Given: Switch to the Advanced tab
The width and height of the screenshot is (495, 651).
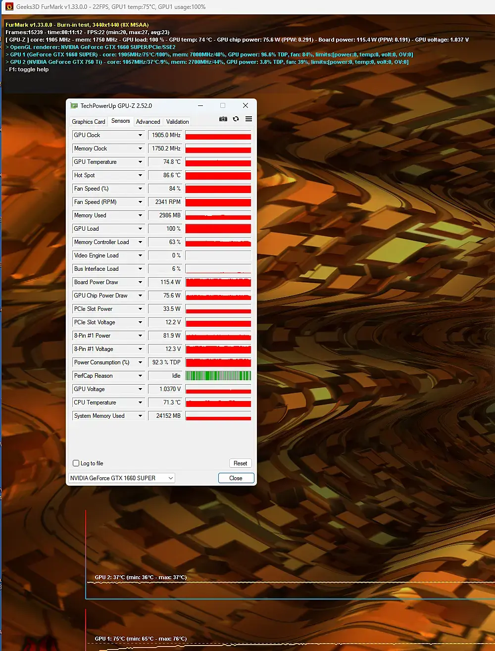Looking at the screenshot, I should [x=148, y=122].
